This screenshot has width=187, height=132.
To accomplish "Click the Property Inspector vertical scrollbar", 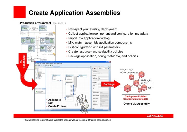I will point(109,89).
